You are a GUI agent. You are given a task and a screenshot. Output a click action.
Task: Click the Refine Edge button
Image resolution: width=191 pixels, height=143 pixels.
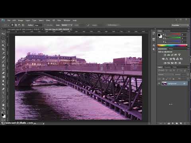[x=113, y=25]
